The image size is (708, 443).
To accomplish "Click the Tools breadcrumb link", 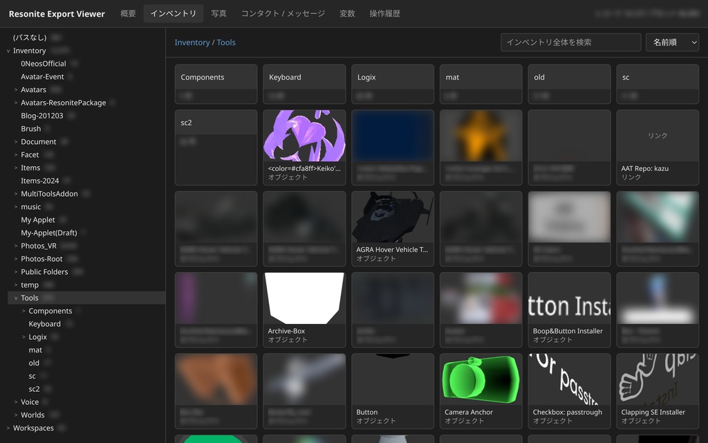I will [226, 42].
